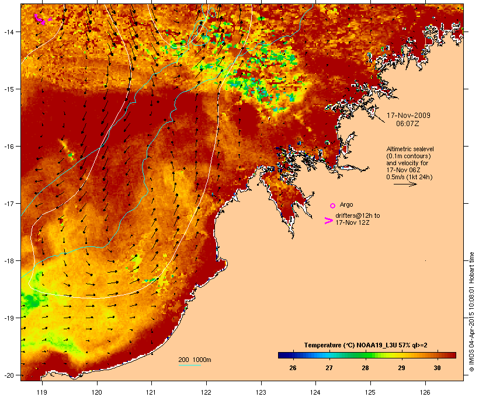Click the IMOS Hobart time vertical credit text

pyautogui.click(x=471, y=312)
